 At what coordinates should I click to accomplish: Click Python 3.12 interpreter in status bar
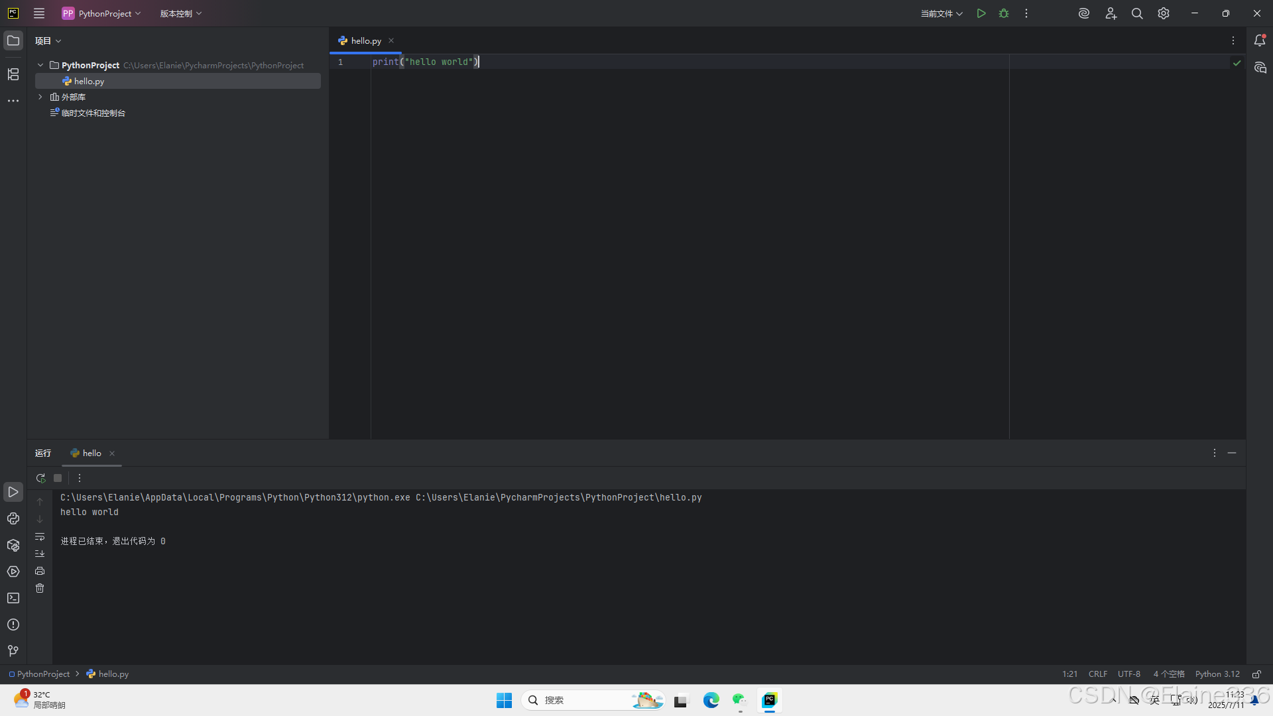(x=1217, y=674)
